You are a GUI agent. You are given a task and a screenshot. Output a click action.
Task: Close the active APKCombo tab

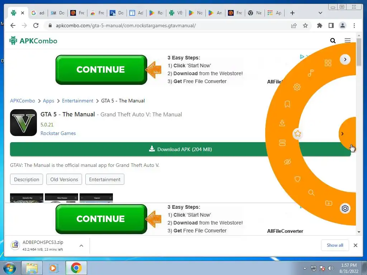pos(23,13)
